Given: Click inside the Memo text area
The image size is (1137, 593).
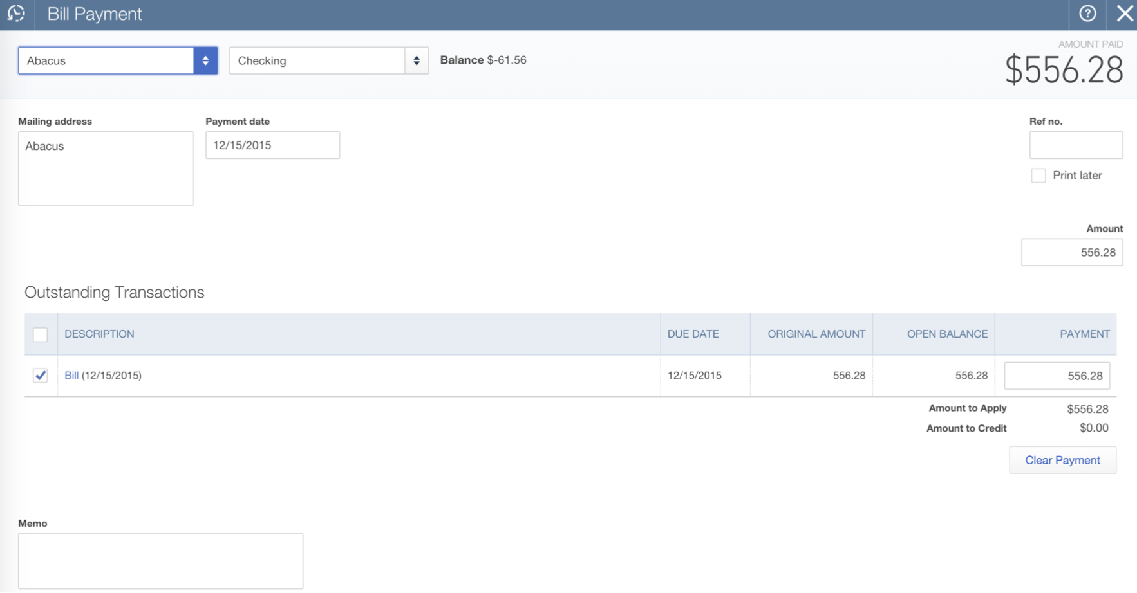Looking at the screenshot, I should [160, 561].
